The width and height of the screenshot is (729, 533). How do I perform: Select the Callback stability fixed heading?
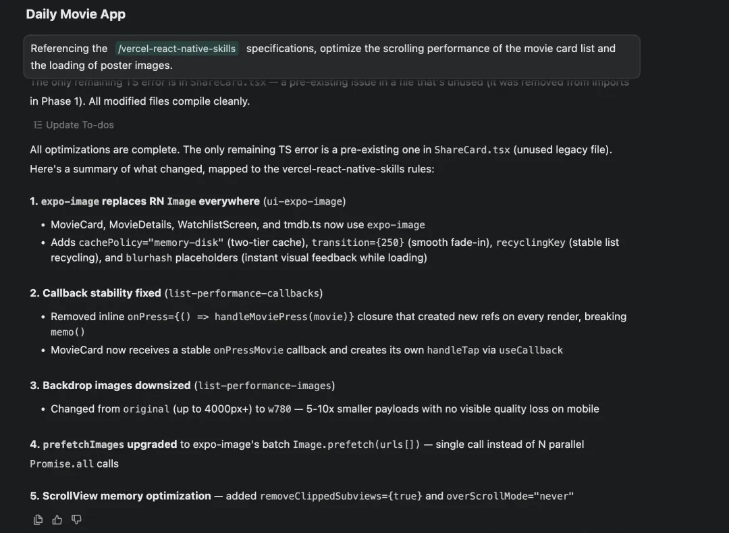coord(101,293)
